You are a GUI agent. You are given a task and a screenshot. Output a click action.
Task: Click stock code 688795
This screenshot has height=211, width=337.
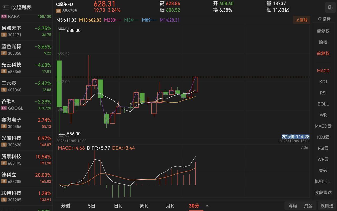pos(70,11)
